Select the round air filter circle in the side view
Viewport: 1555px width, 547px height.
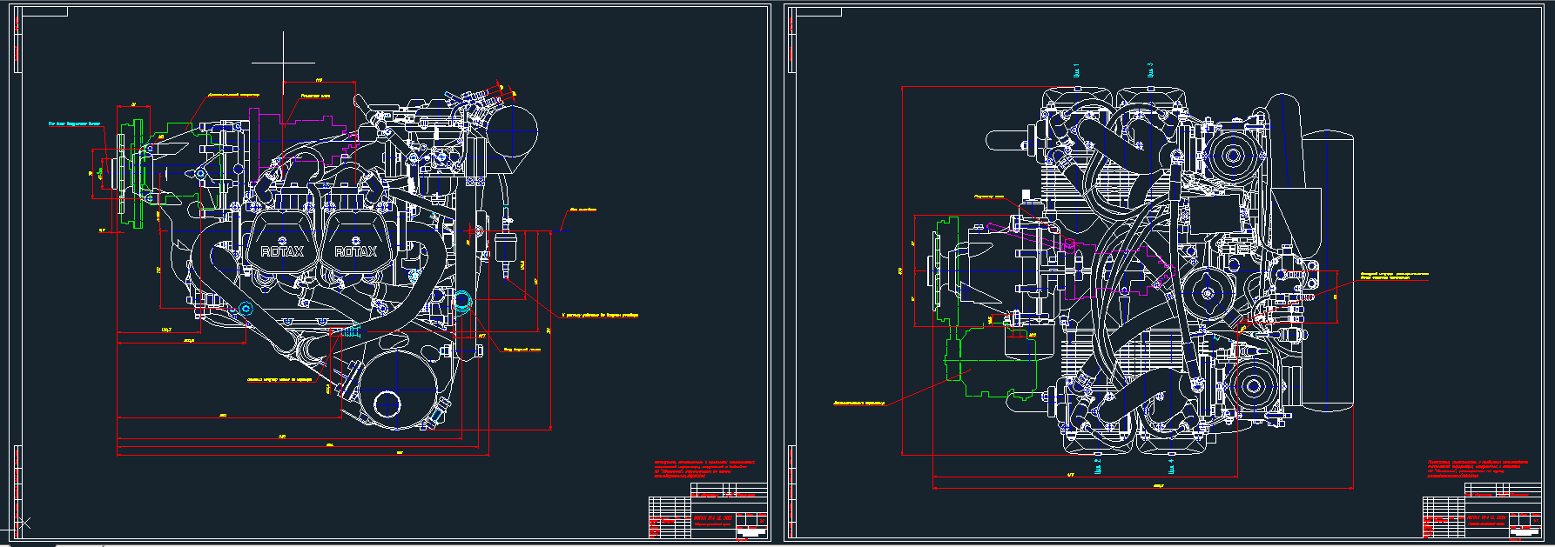[x=513, y=130]
